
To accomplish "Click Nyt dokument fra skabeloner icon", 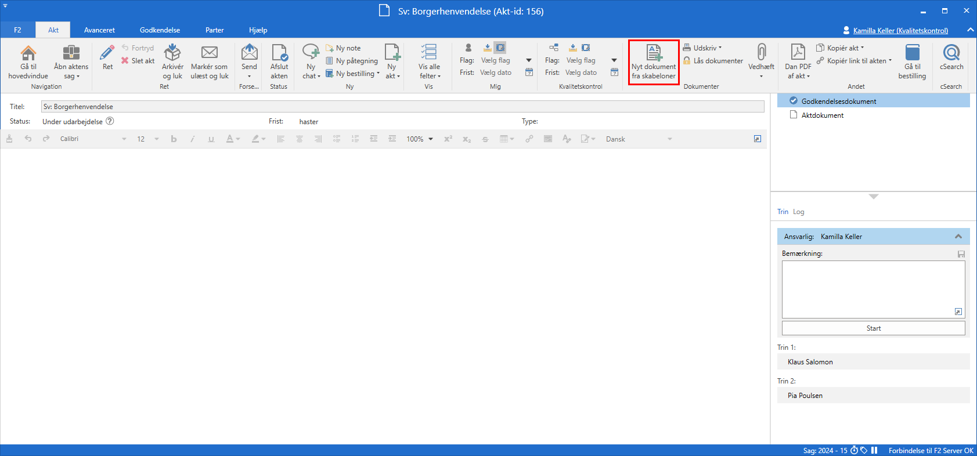I will [654, 53].
